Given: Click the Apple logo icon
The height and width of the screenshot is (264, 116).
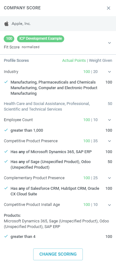Looking at the screenshot, I should coord(7,24).
